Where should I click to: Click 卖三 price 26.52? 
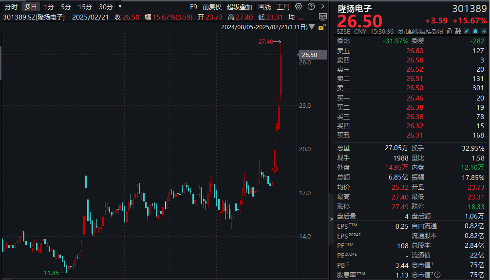tap(415, 69)
